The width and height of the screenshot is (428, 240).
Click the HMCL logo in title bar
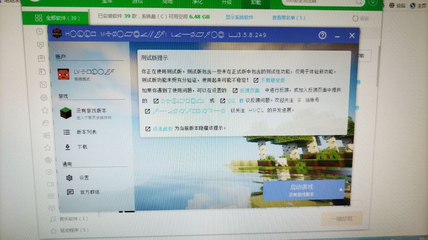57,34
